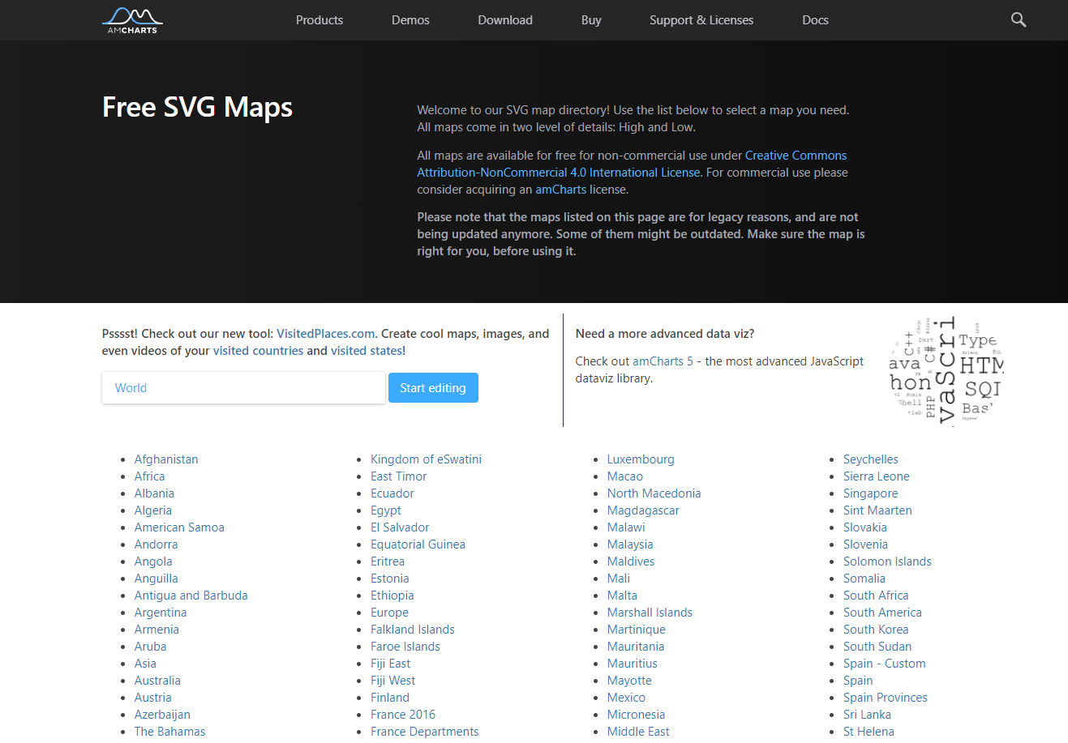This screenshot has width=1068, height=743.
Task: Choose the Sint Maarten map
Action: click(x=877, y=510)
